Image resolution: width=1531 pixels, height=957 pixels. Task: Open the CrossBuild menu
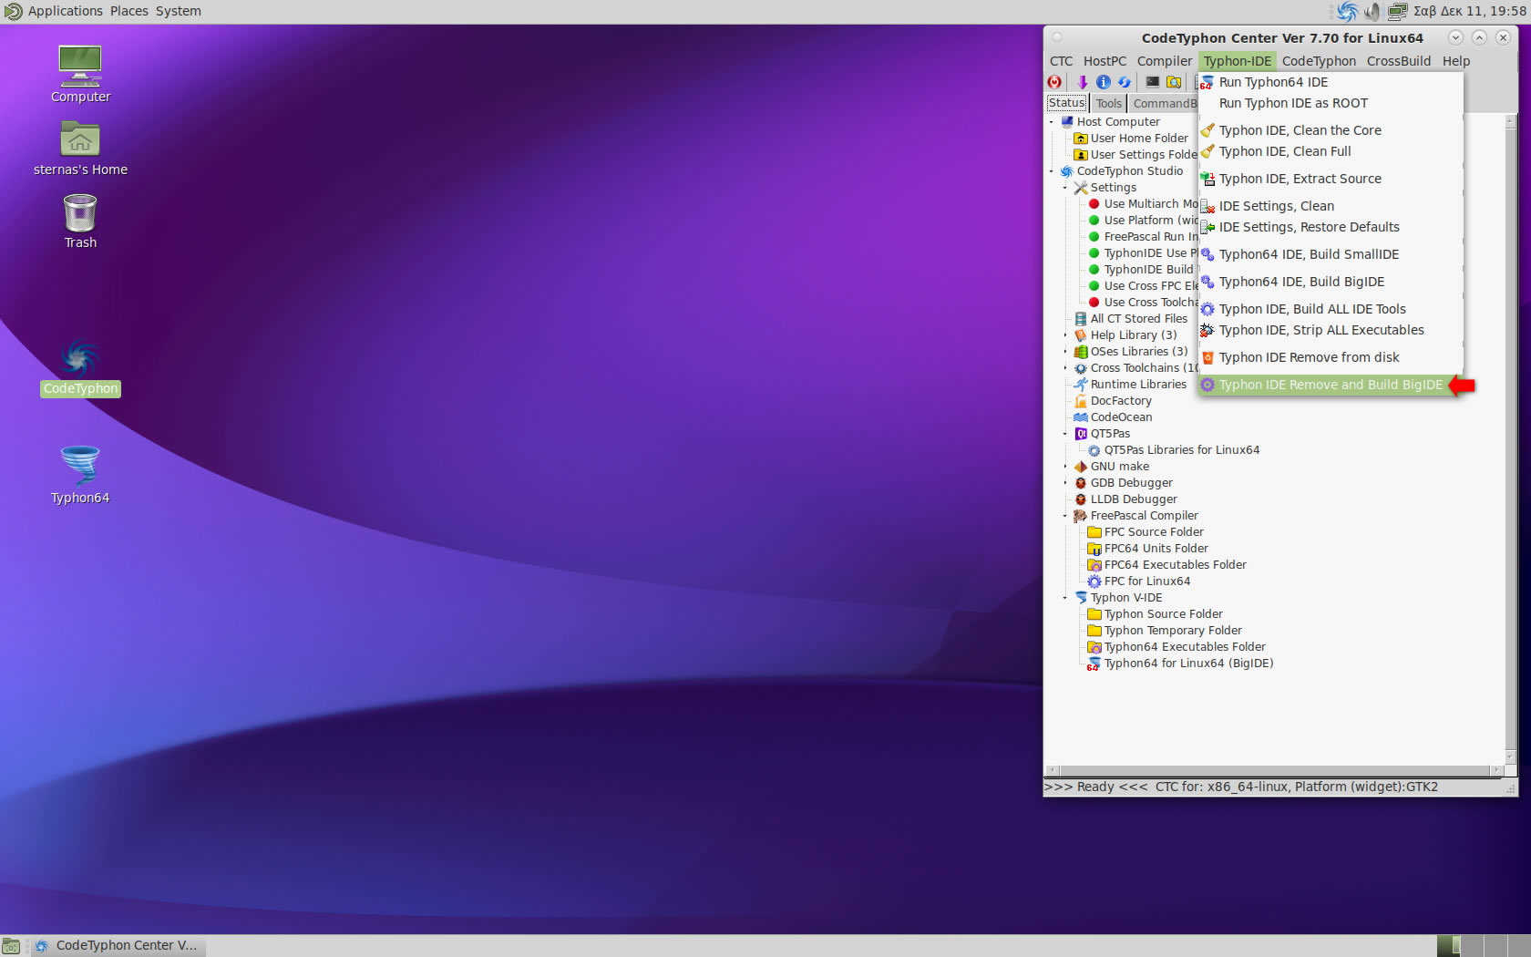point(1398,61)
